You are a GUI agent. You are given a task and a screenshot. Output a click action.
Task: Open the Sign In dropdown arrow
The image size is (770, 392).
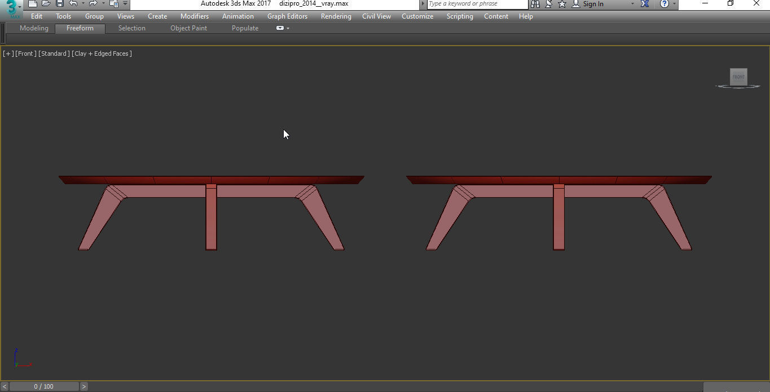pos(632,4)
